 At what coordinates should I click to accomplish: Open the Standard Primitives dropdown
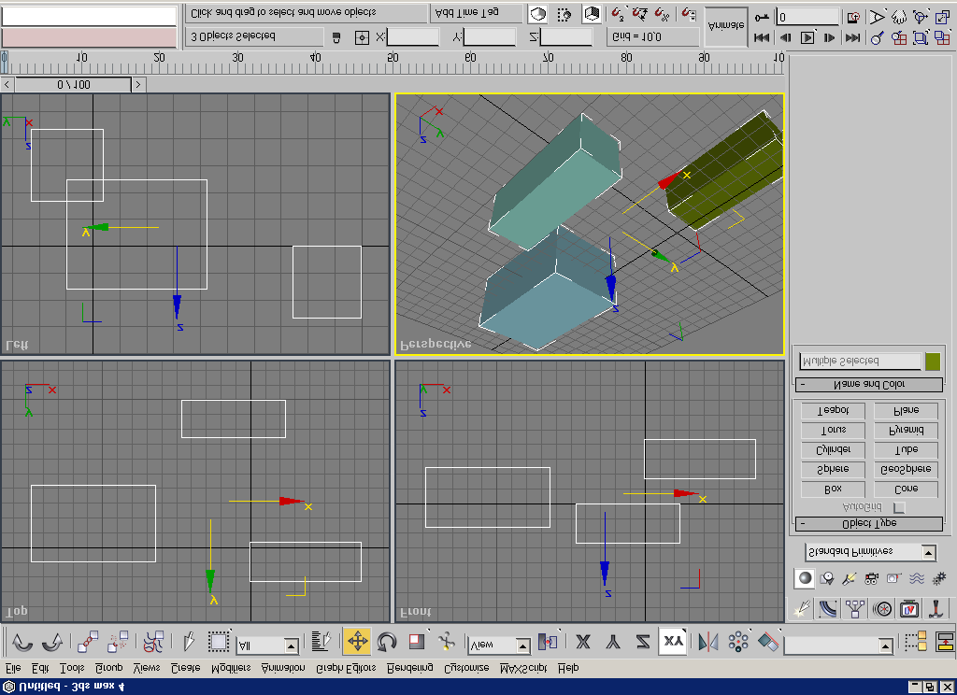point(870,552)
